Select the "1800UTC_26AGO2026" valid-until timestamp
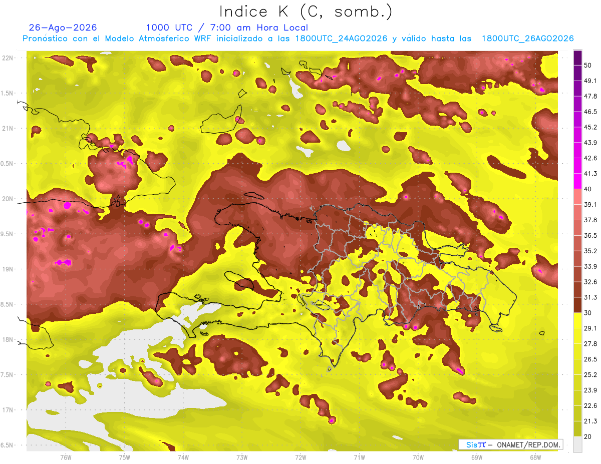This screenshot has width=601, height=464. 527,39
